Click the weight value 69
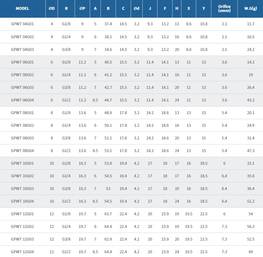 (x=251, y=252)
